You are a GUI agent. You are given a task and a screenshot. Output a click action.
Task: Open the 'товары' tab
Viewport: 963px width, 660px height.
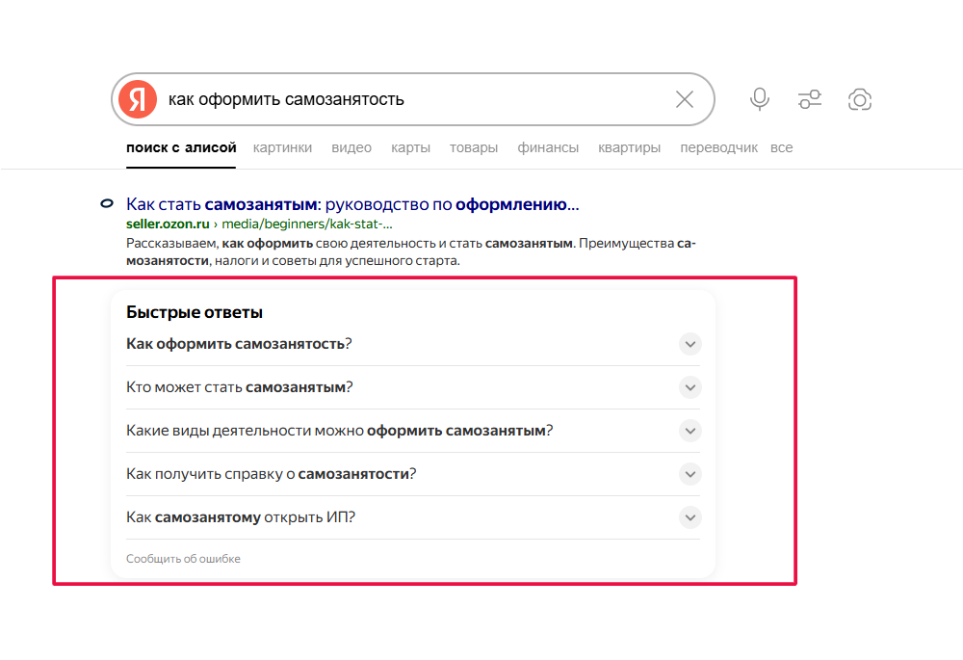[474, 147]
